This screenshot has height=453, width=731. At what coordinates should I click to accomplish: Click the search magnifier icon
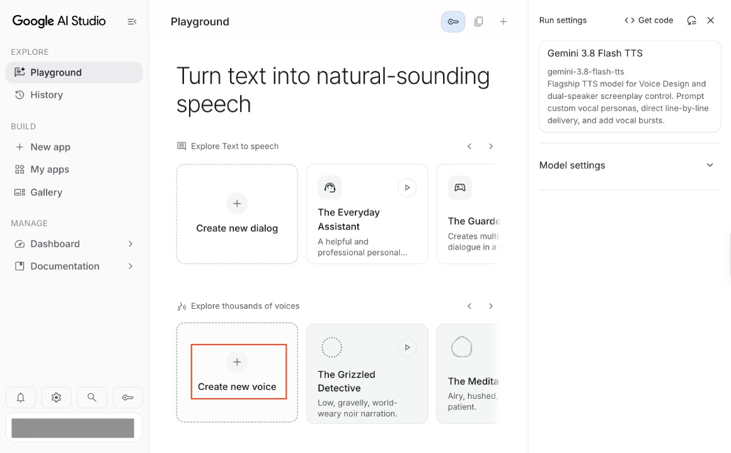pos(92,398)
